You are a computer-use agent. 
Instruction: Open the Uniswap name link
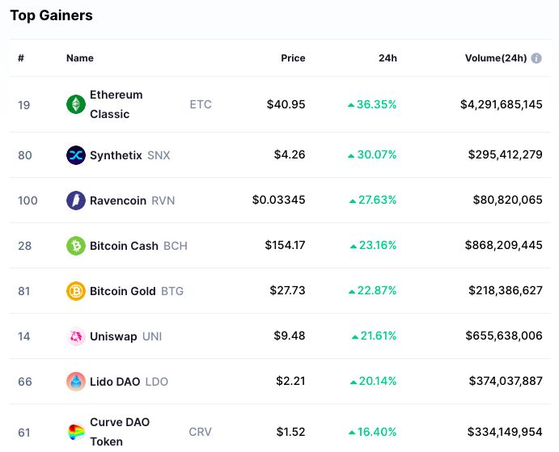[113, 336]
